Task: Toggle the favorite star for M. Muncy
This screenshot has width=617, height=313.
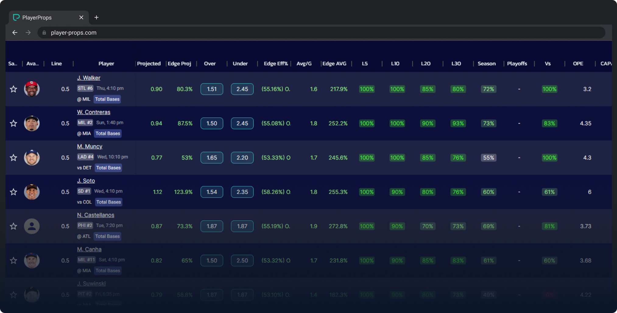Action: tap(13, 158)
